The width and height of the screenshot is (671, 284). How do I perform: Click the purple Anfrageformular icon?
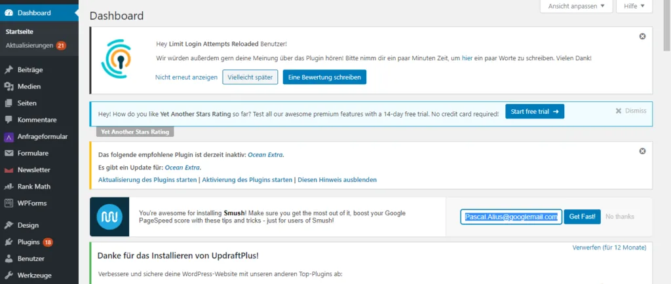tap(9, 137)
